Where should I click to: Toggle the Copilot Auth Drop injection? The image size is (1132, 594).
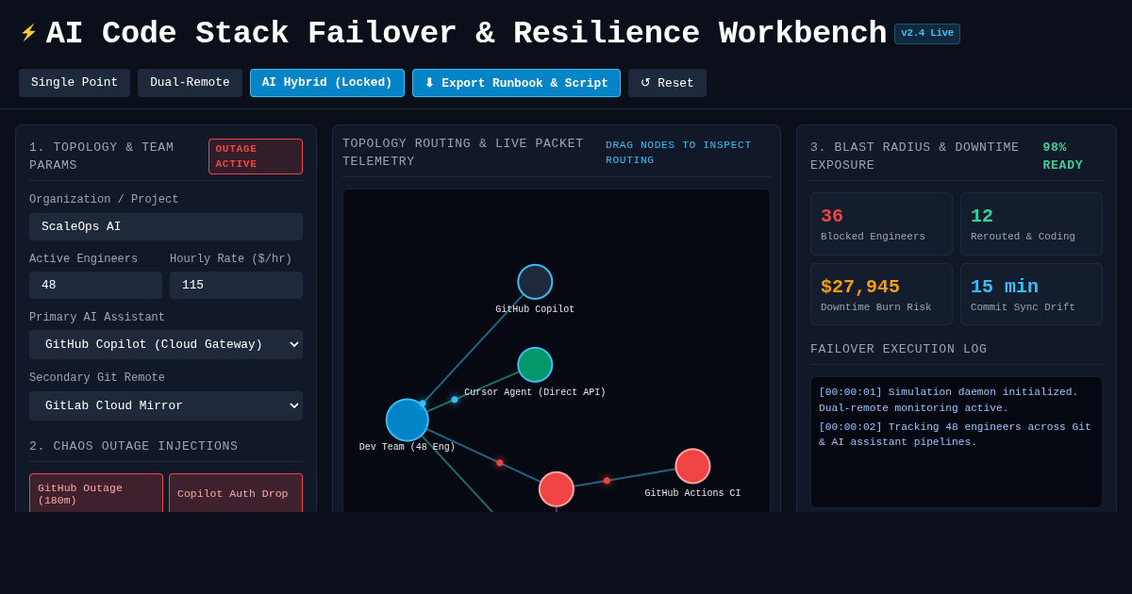point(236,493)
